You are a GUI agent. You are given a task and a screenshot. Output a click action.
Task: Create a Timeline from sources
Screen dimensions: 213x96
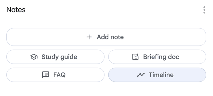(x=157, y=75)
